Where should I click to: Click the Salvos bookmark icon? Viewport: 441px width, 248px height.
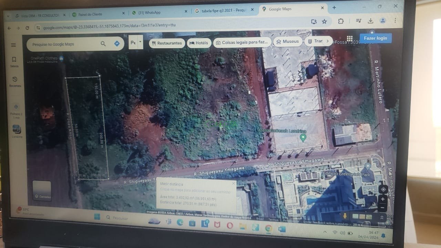pos(14,60)
